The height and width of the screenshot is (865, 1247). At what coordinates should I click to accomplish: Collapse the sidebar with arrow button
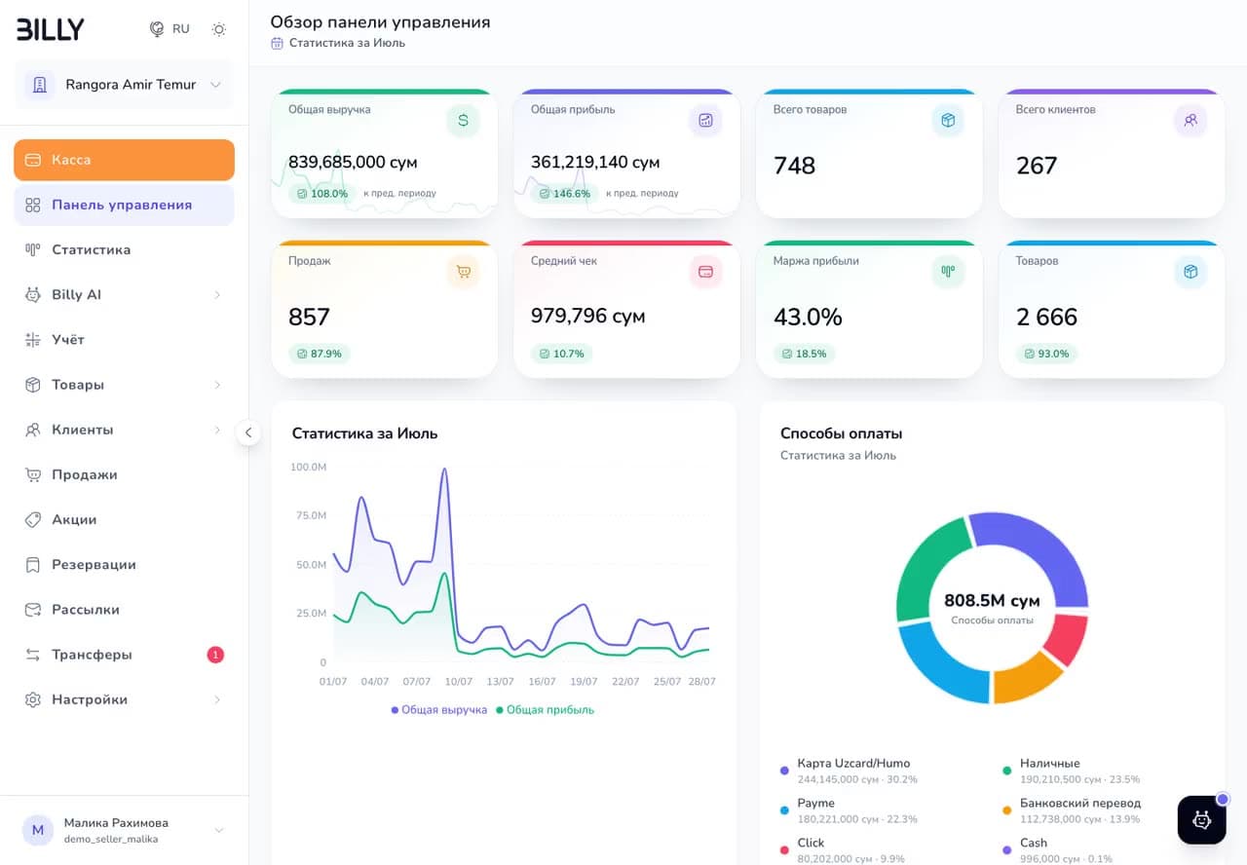coord(248,432)
